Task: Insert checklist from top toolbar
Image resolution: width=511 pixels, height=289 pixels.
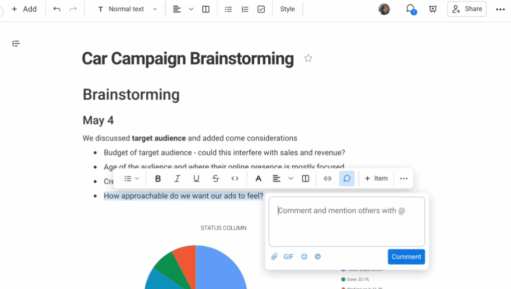Action: click(261, 9)
